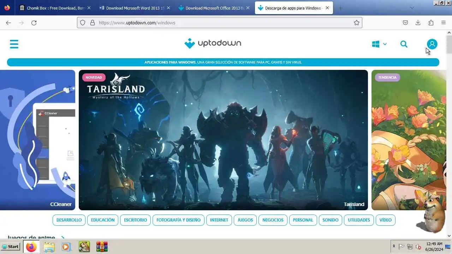Click the page vertical scrollbar thumb
The height and width of the screenshot is (254, 452).
pyautogui.click(x=449, y=45)
